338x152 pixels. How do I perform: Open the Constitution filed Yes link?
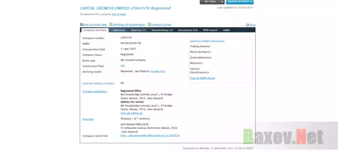[123, 65]
